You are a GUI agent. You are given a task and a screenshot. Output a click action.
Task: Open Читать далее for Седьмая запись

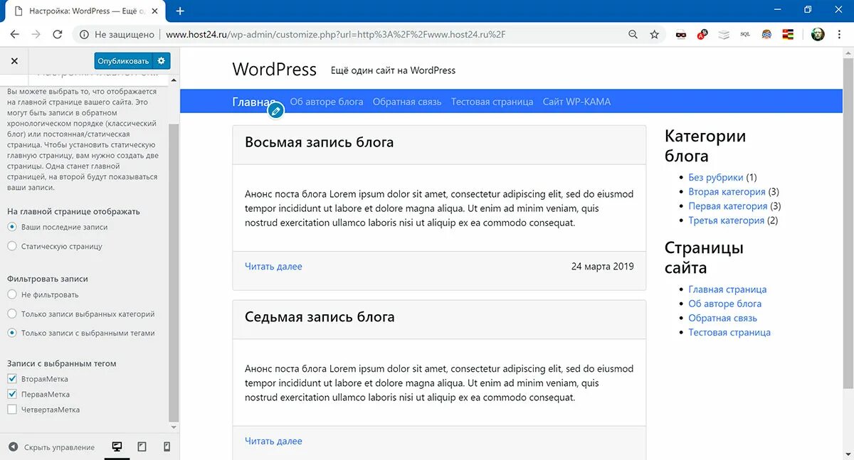[273, 442]
